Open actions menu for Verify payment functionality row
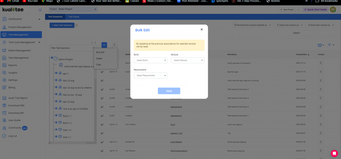The width and height of the screenshot is (341, 159). (x=321, y=63)
